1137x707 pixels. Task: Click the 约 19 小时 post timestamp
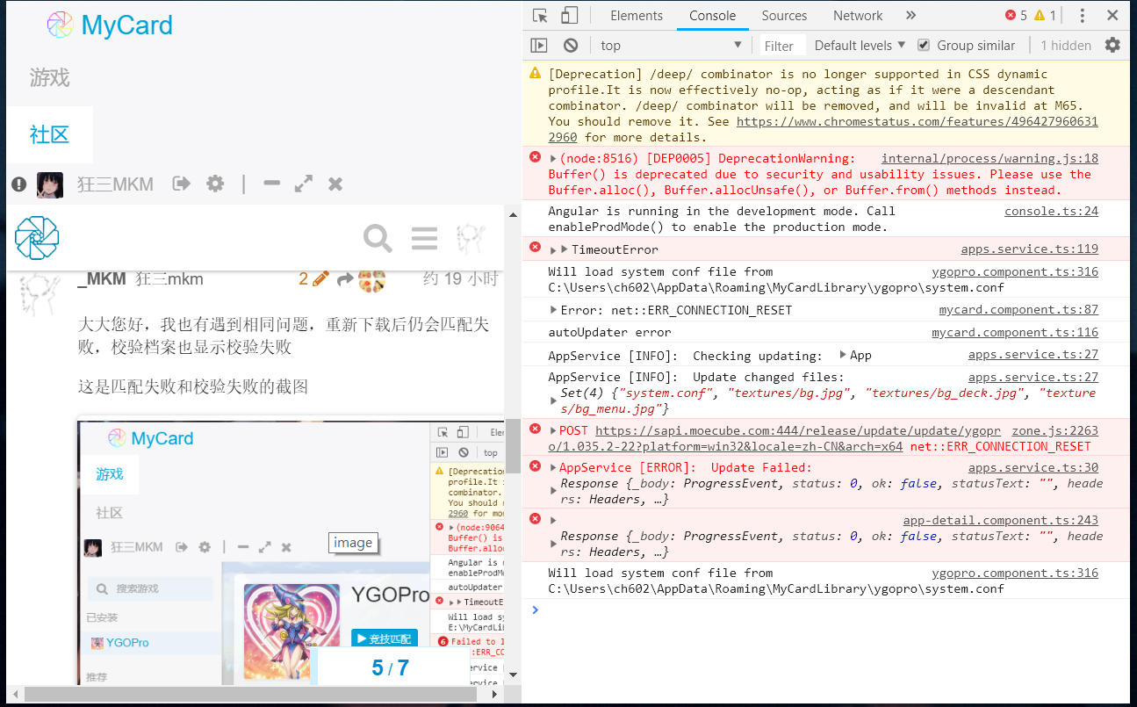pos(461,279)
